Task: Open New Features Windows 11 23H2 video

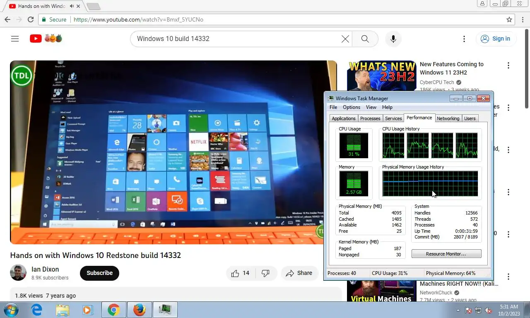Action: click(x=452, y=68)
